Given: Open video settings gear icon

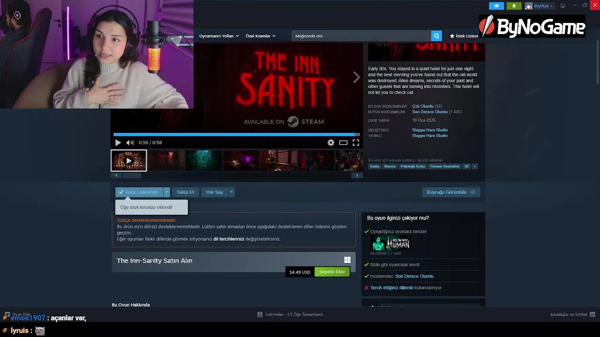Looking at the screenshot, I should click(331, 143).
